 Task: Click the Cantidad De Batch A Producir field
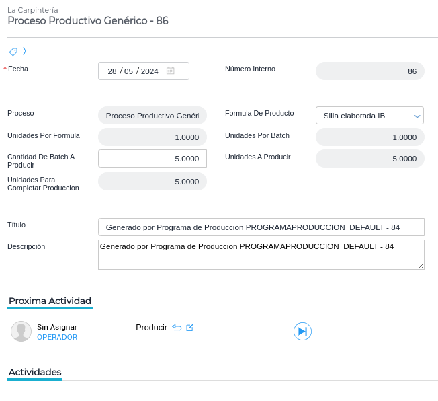click(x=152, y=159)
